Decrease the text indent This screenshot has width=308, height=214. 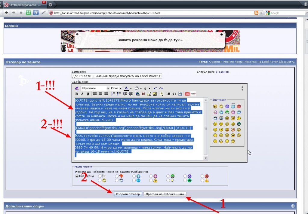[x=125, y=94]
